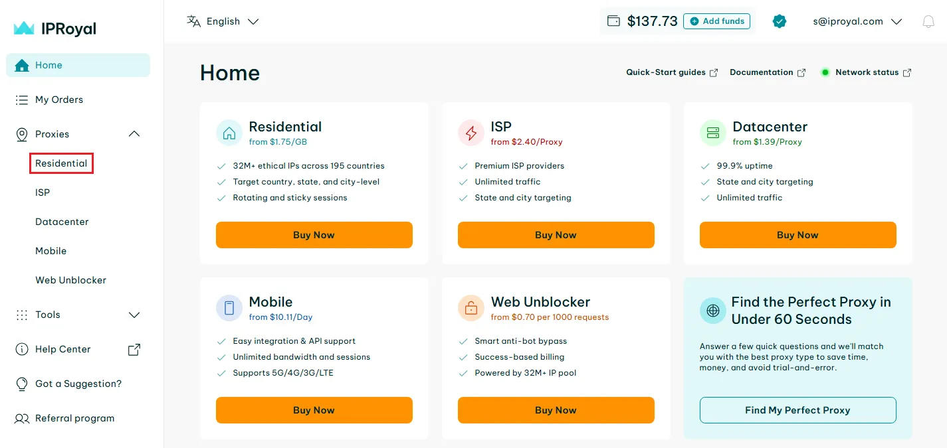The height and width of the screenshot is (448, 947).
Task: Select Datacenter in the sidebar menu
Action: (x=62, y=222)
